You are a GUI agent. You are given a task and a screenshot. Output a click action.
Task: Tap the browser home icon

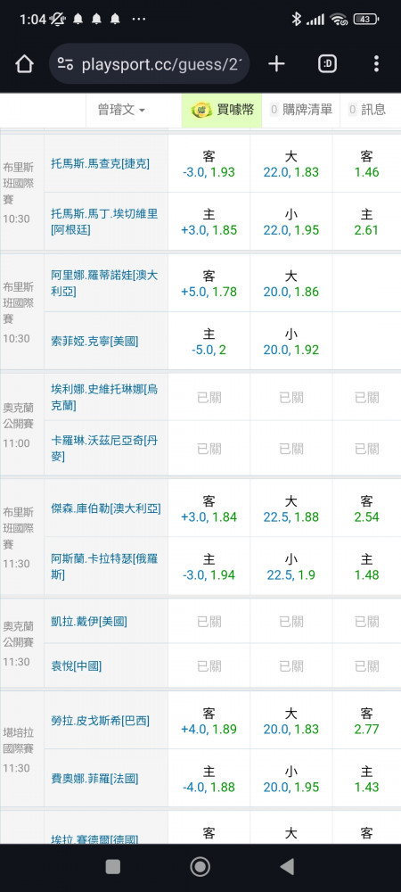[24, 63]
